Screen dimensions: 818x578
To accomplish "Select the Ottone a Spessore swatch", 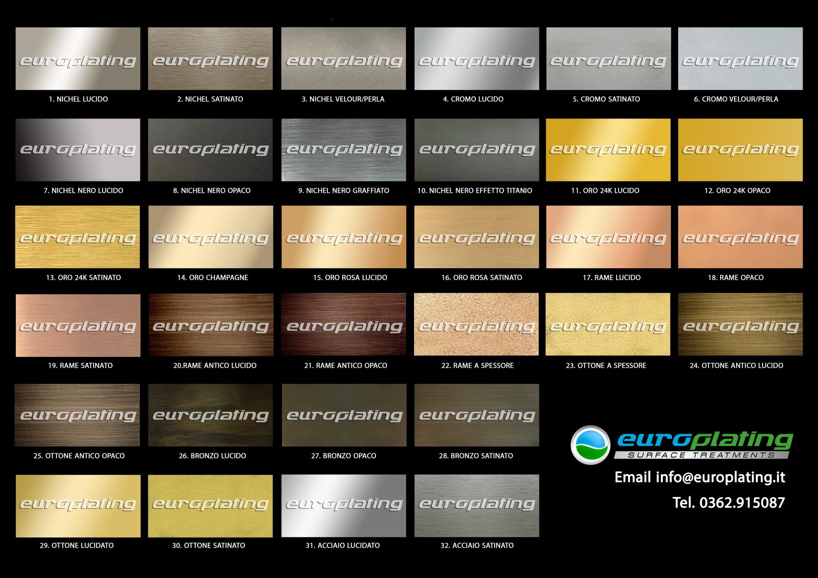I will click(x=608, y=324).
